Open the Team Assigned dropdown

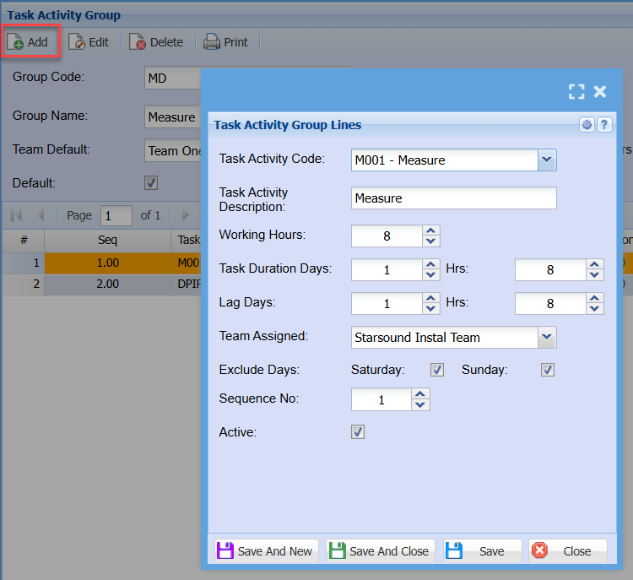547,338
